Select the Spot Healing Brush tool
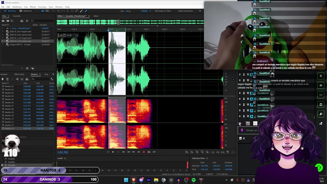The height and width of the screenshot is (184, 327). click(x=86, y=11)
